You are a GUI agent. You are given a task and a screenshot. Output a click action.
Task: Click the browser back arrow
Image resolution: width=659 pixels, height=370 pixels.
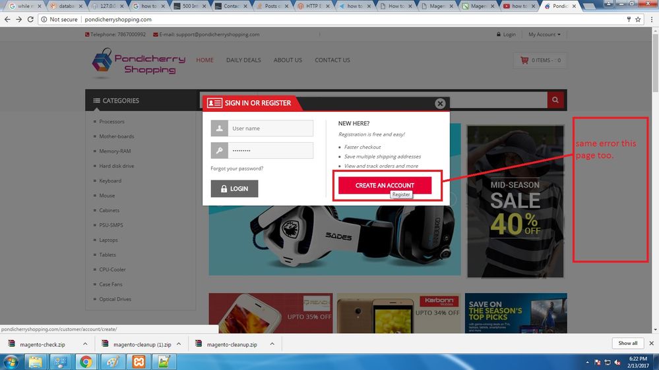tap(7, 19)
